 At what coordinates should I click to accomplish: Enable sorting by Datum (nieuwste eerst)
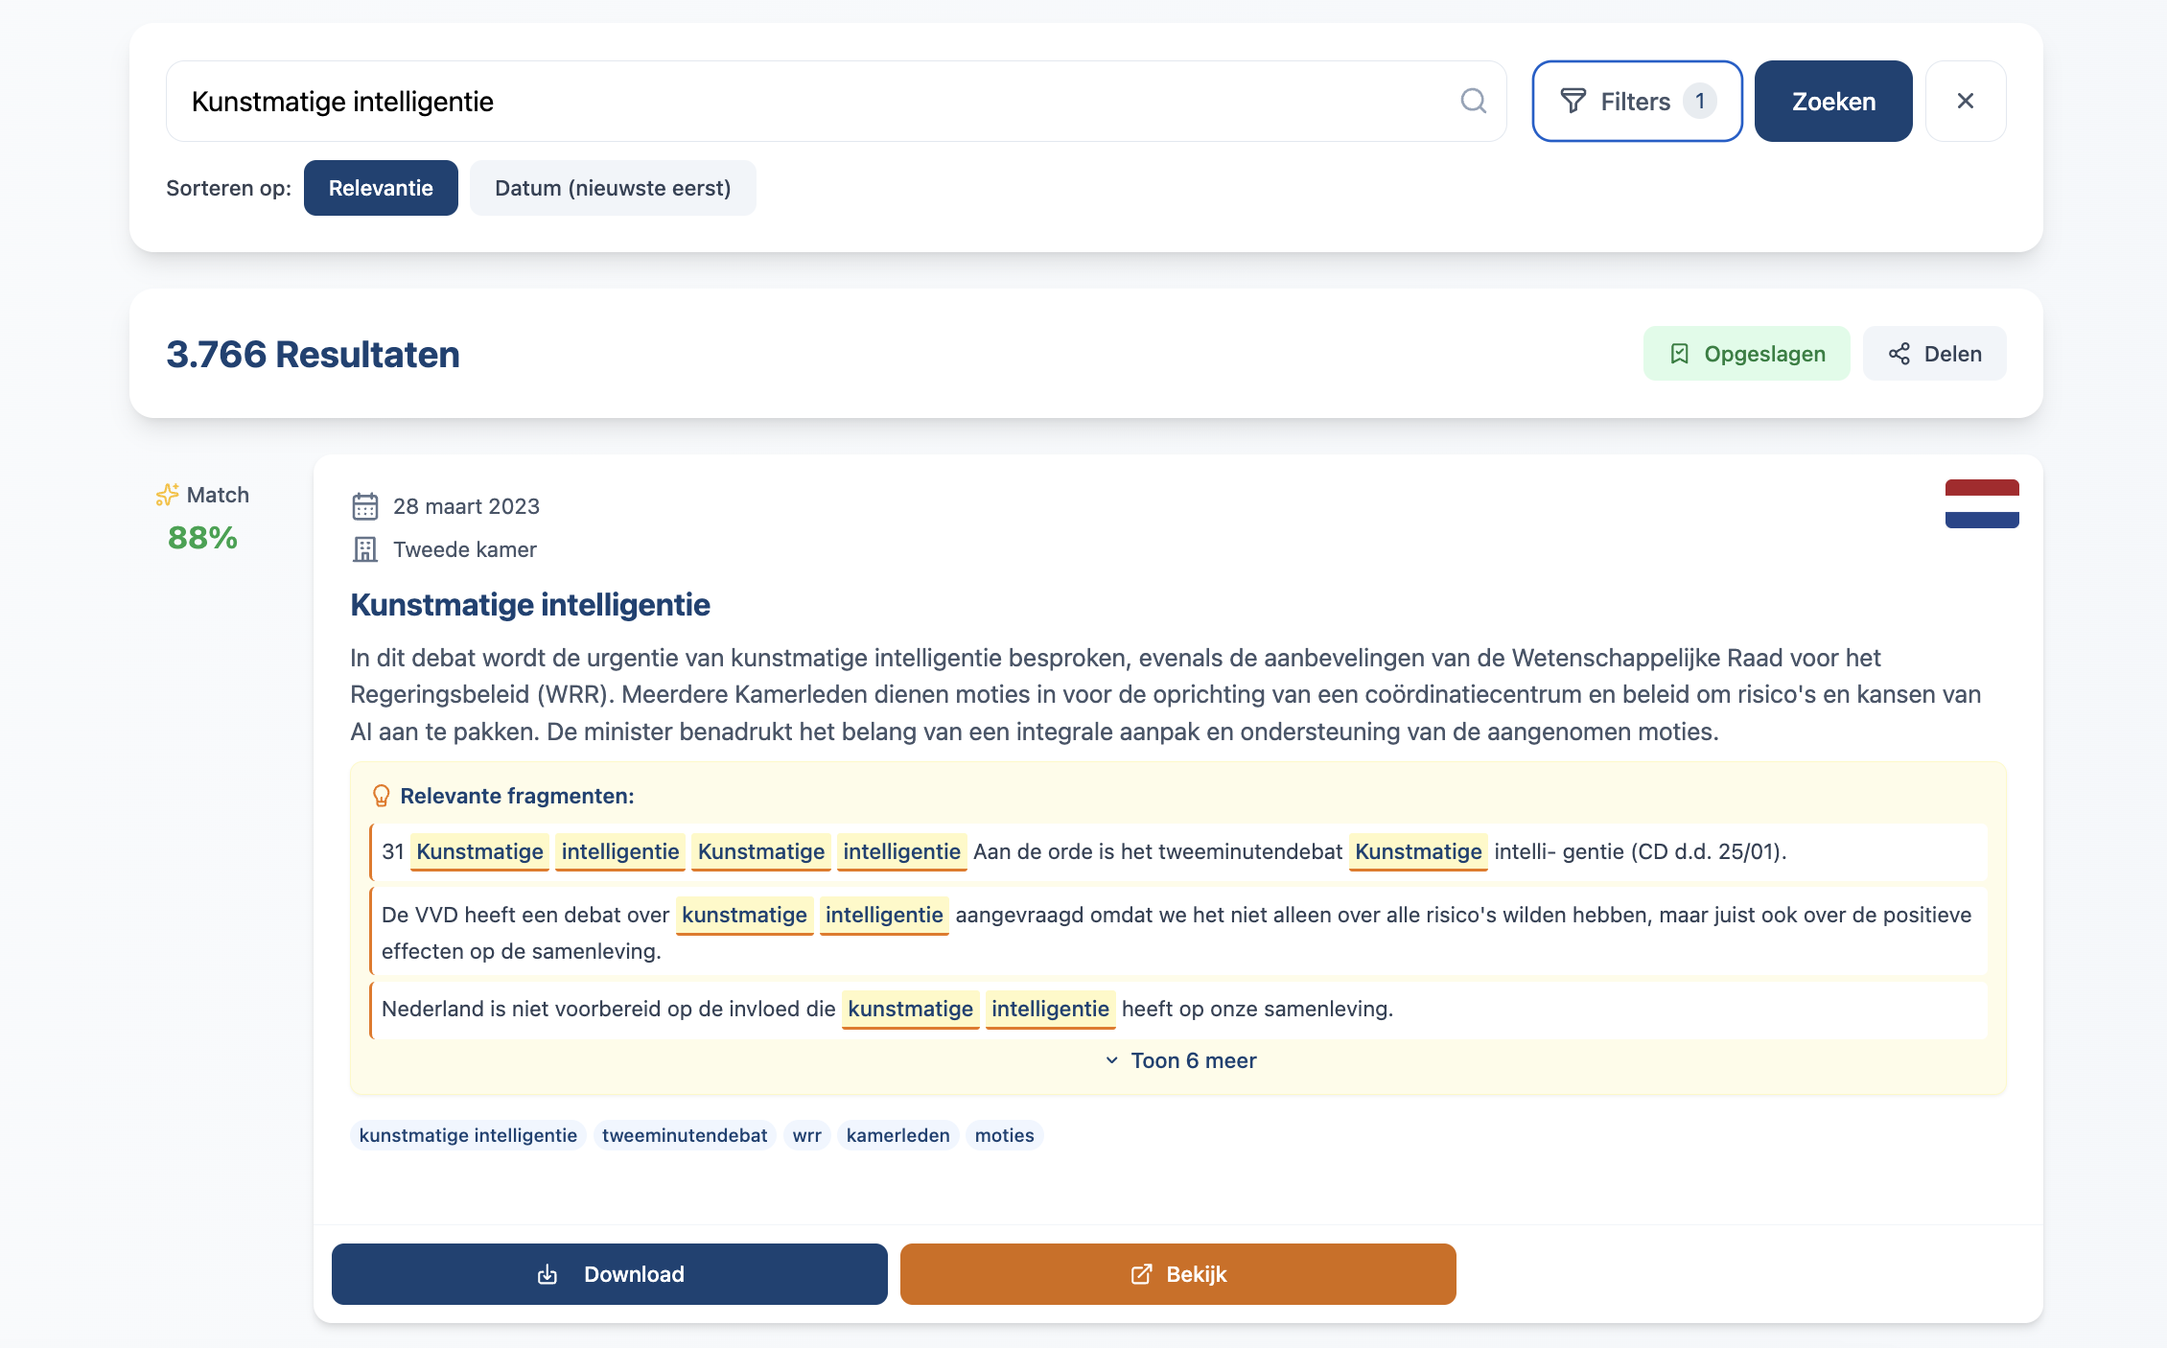(613, 188)
